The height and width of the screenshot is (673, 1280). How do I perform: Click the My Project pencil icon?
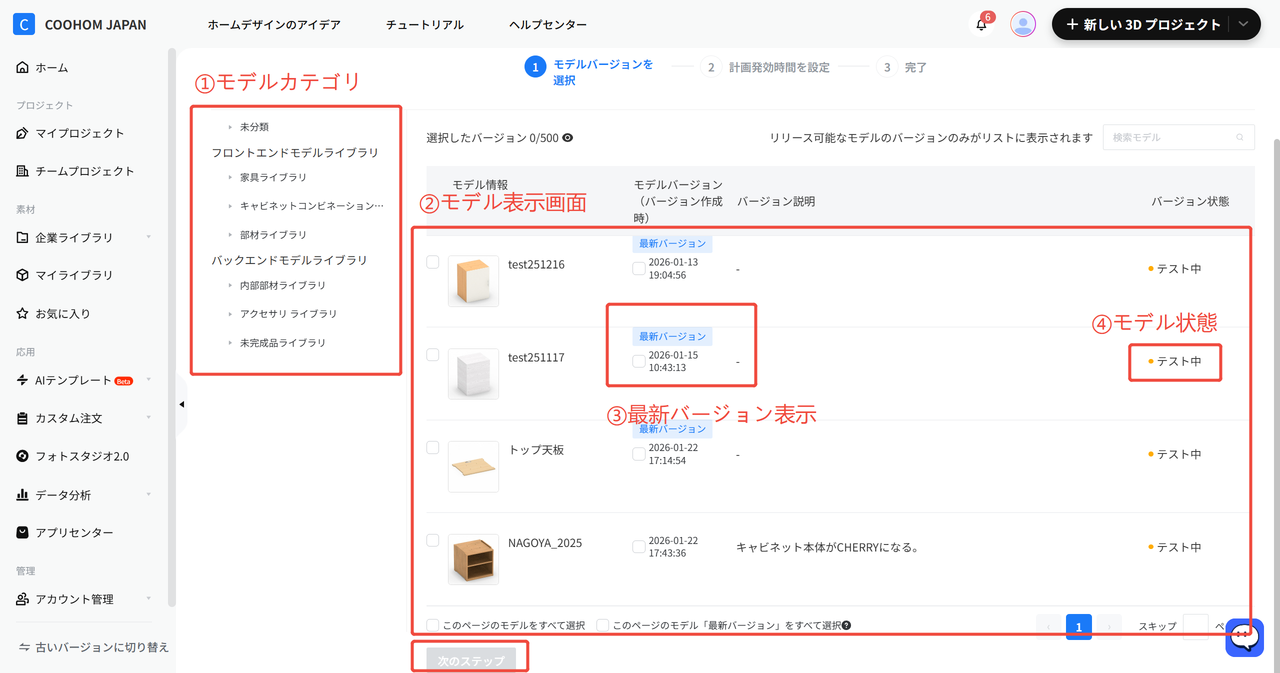click(22, 133)
